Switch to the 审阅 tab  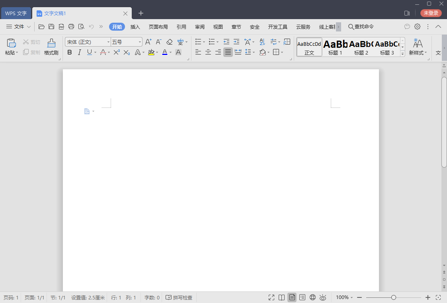click(x=200, y=27)
